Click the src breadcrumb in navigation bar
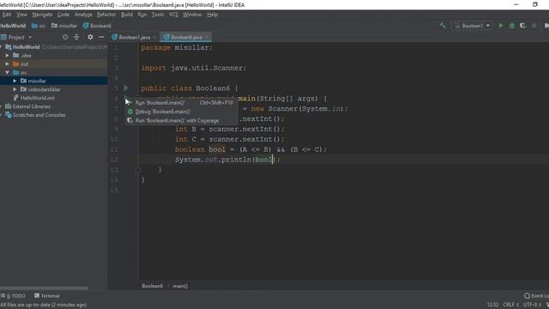This screenshot has width=549, height=309. click(39, 26)
